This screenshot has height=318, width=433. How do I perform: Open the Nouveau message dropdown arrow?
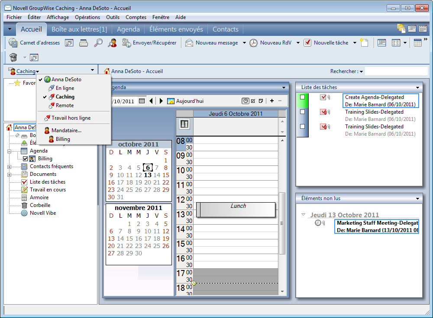click(244, 43)
